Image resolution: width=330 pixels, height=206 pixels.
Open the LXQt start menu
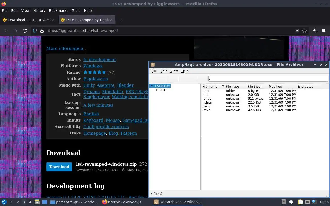pos(4,202)
